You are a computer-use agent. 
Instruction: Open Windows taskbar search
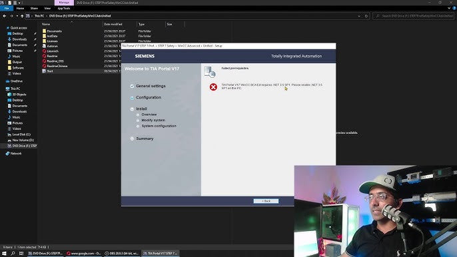pyautogui.click(x=13, y=254)
